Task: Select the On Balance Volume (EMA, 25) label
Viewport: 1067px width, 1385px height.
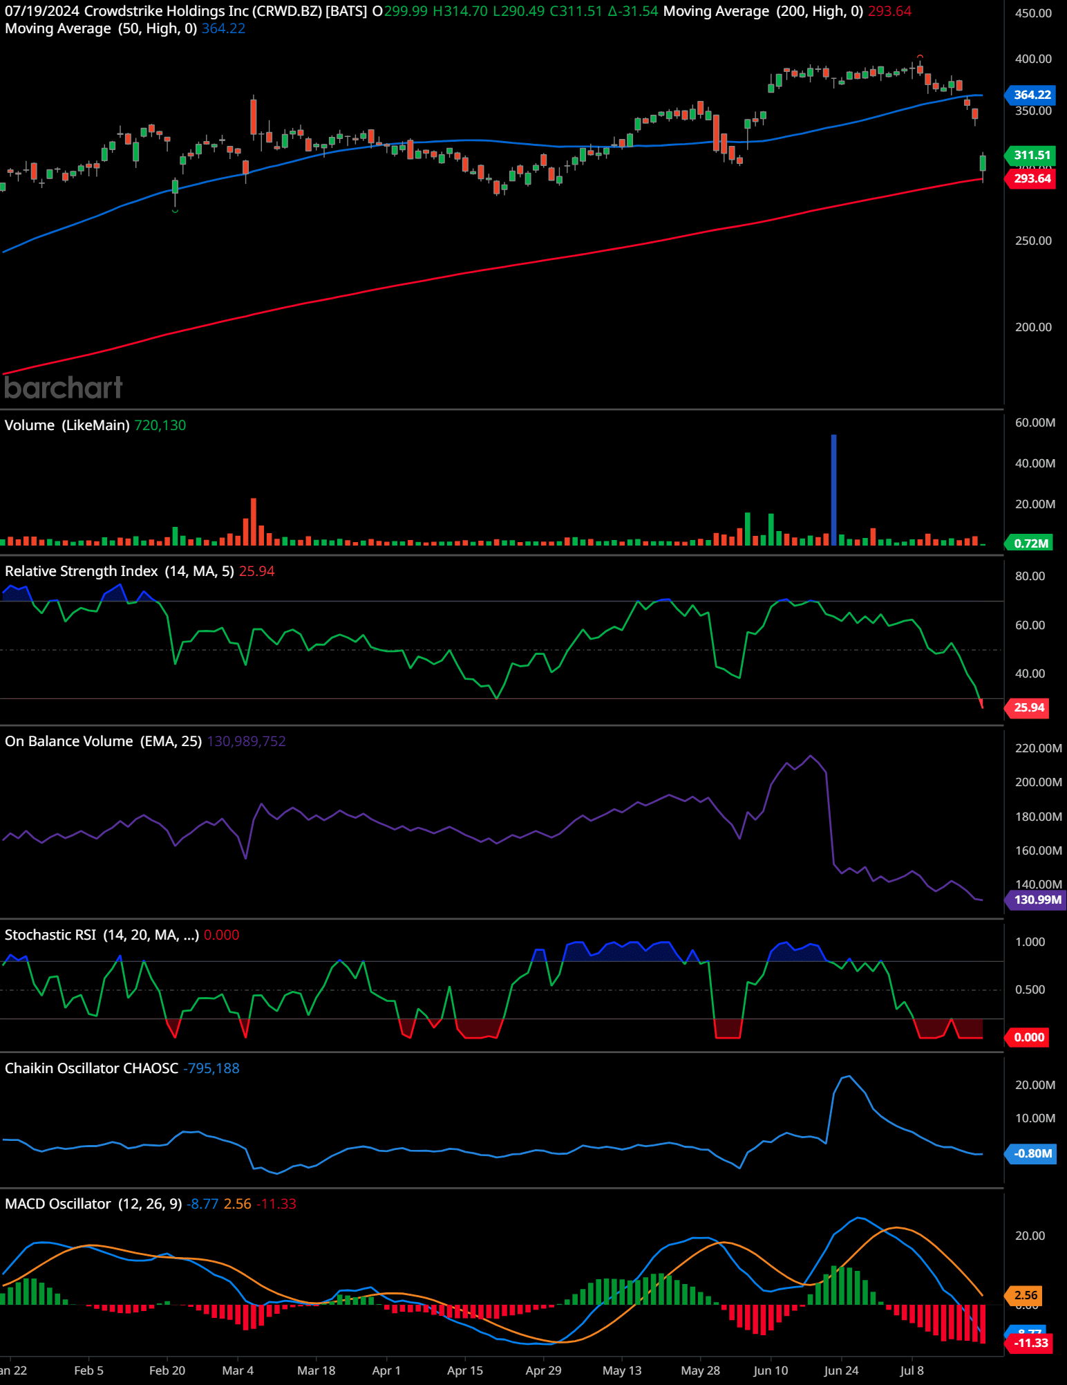Action: click(x=104, y=741)
